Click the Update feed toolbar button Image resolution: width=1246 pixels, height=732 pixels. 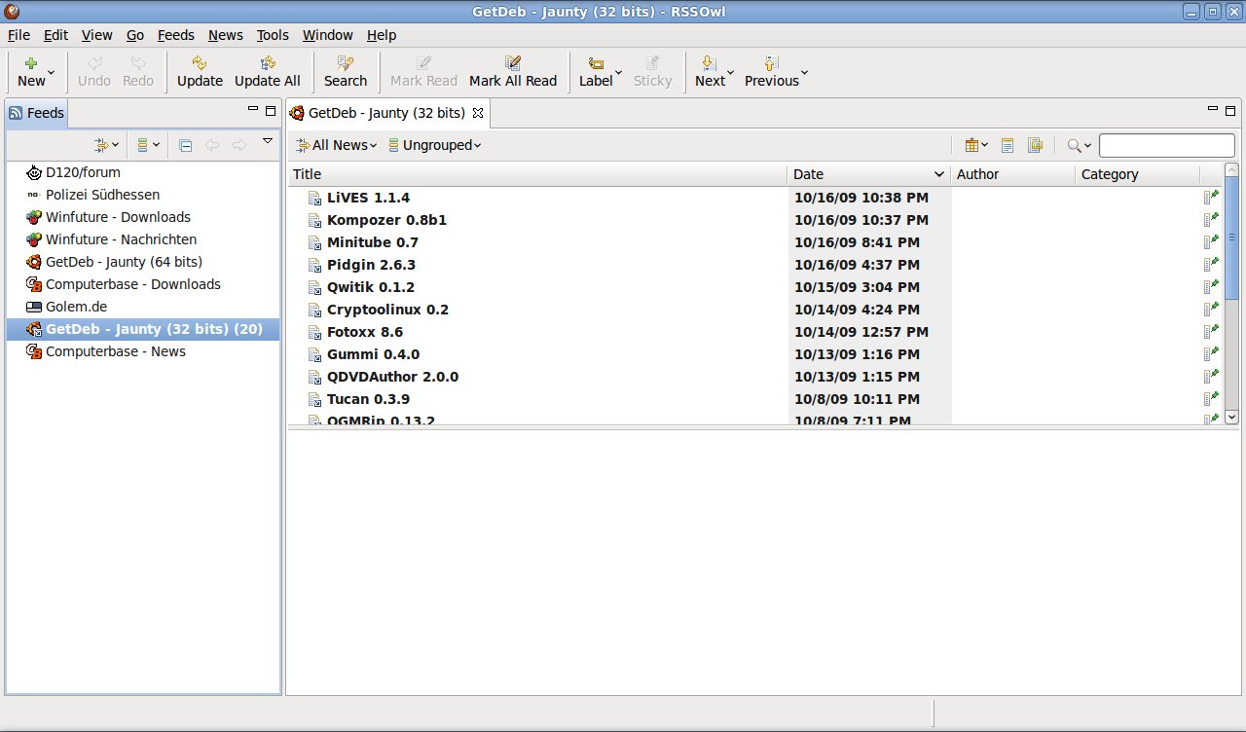pyautogui.click(x=200, y=72)
